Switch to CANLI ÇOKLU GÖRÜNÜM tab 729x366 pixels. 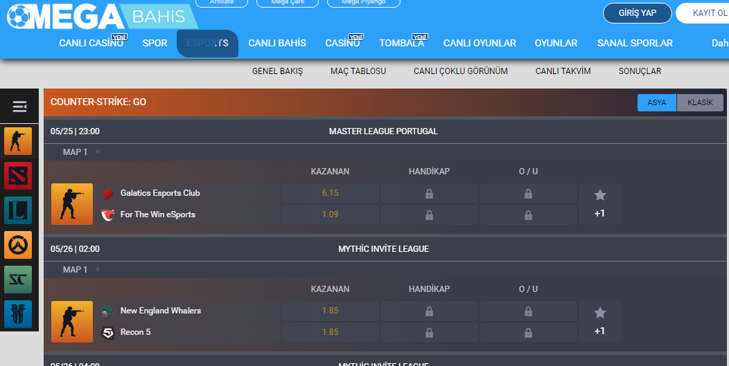[x=461, y=71]
